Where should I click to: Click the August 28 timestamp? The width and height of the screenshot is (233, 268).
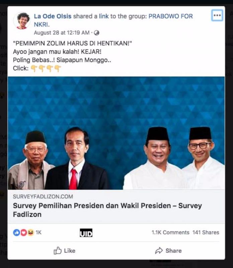pyautogui.click(x=62, y=32)
